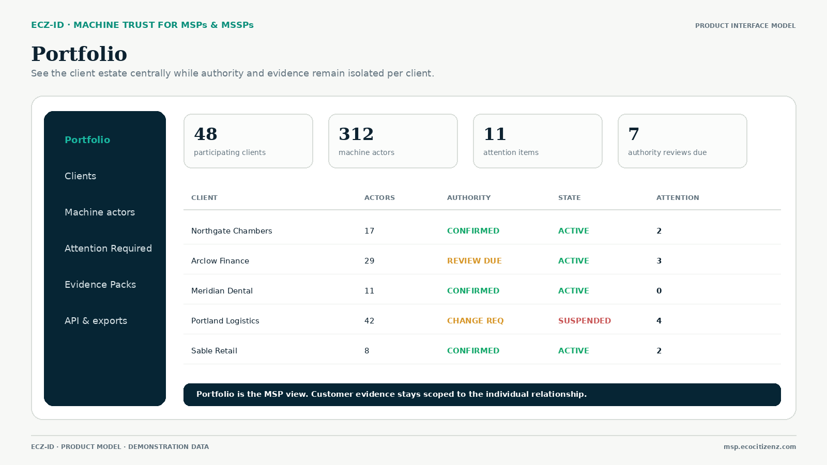Click ACTIVE state for Northgate Chambers
Screen dimensions: 827x465
click(574, 231)
